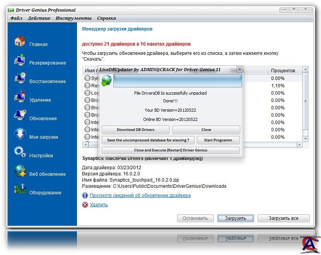
Task: Go to Мои загрузки downloads icon
Action: 20,134
